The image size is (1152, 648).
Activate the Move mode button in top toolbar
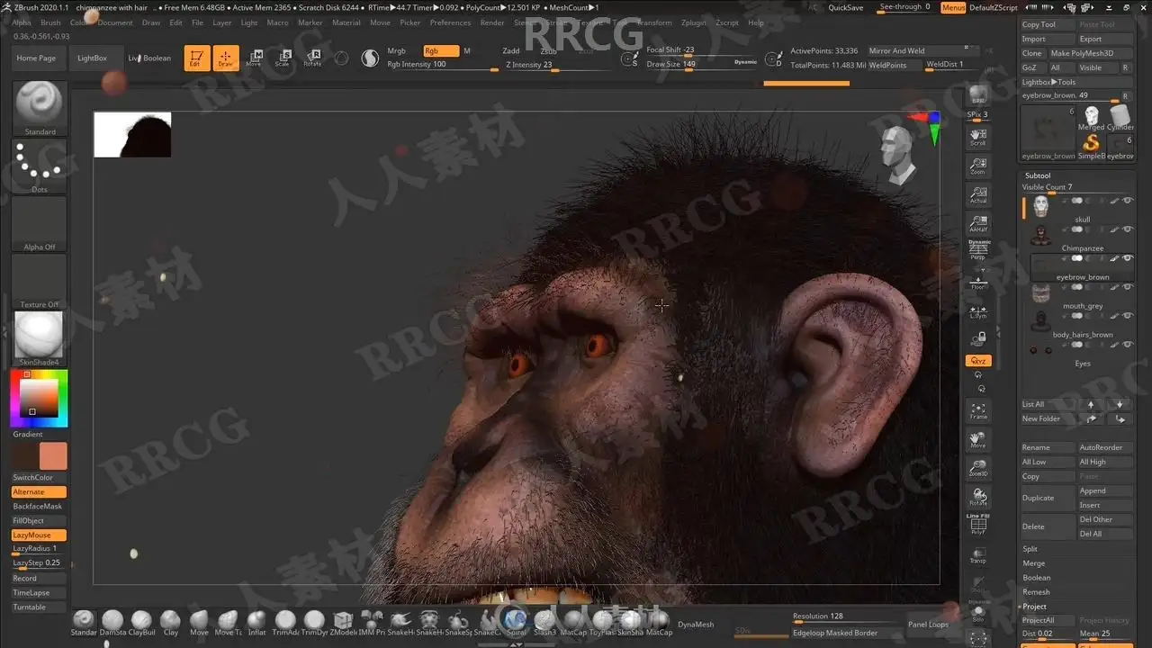click(254, 58)
